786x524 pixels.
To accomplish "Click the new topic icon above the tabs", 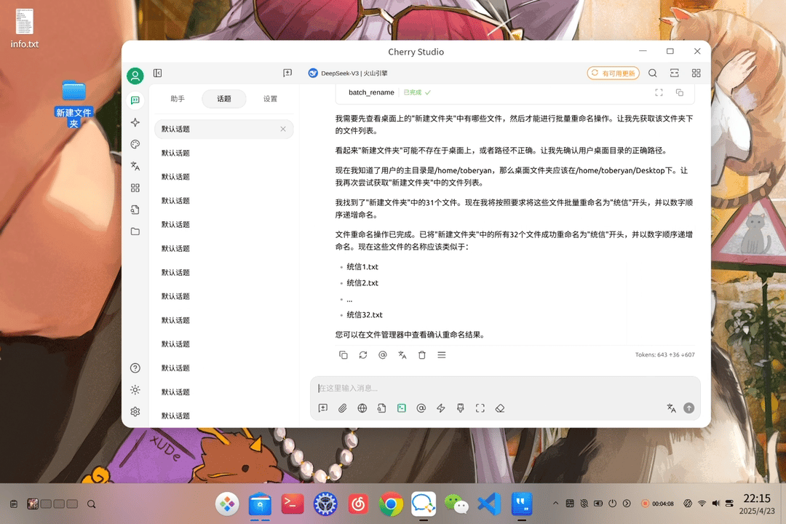I will click(287, 74).
